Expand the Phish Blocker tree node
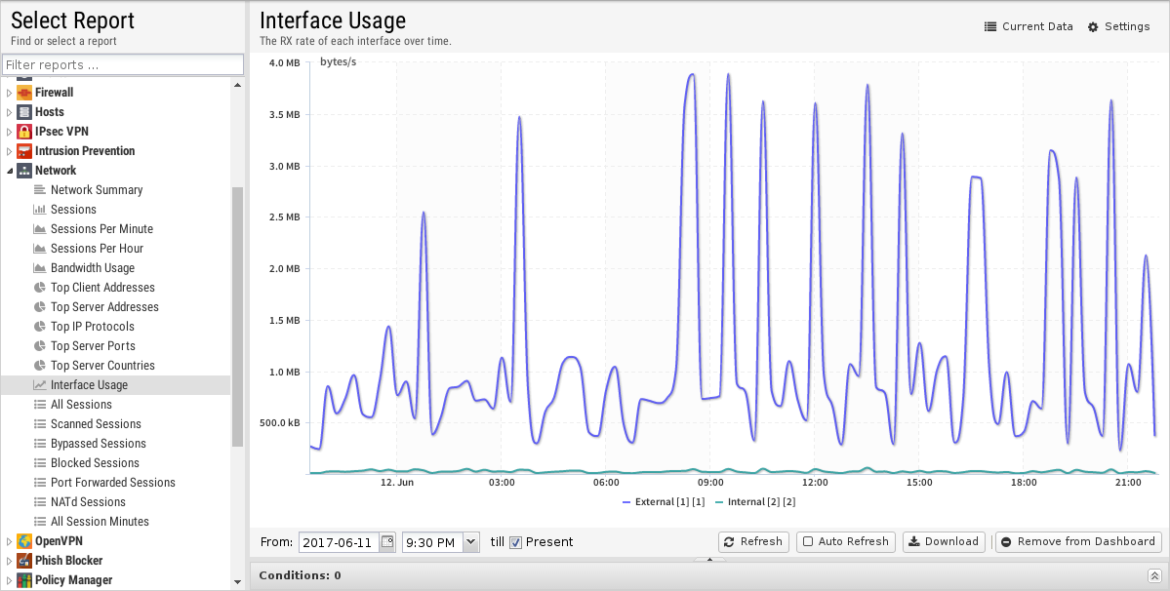This screenshot has height=591, width=1170. click(x=9, y=561)
